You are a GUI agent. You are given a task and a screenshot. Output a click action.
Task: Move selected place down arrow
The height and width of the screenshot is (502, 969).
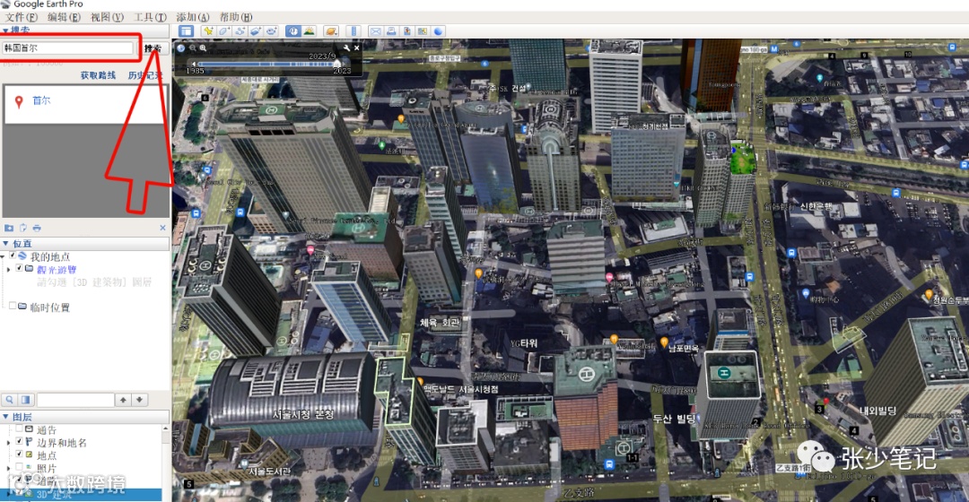pyautogui.click(x=140, y=400)
